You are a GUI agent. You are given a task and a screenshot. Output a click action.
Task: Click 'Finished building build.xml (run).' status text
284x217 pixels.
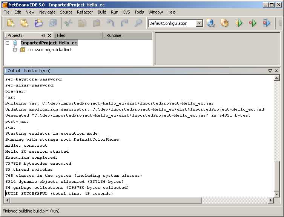(x=32, y=211)
